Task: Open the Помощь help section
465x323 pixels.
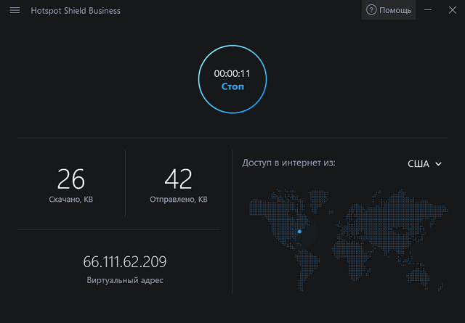Action: coord(395,10)
